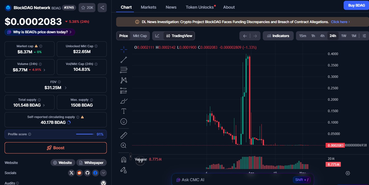The height and width of the screenshot is (185, 369).
Task: Open the Fibonacci retracement tool
Action: pos(124,70)
